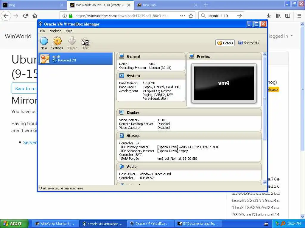
Task: Start the selected virtual machine
Action: click(x=85, y=43)
